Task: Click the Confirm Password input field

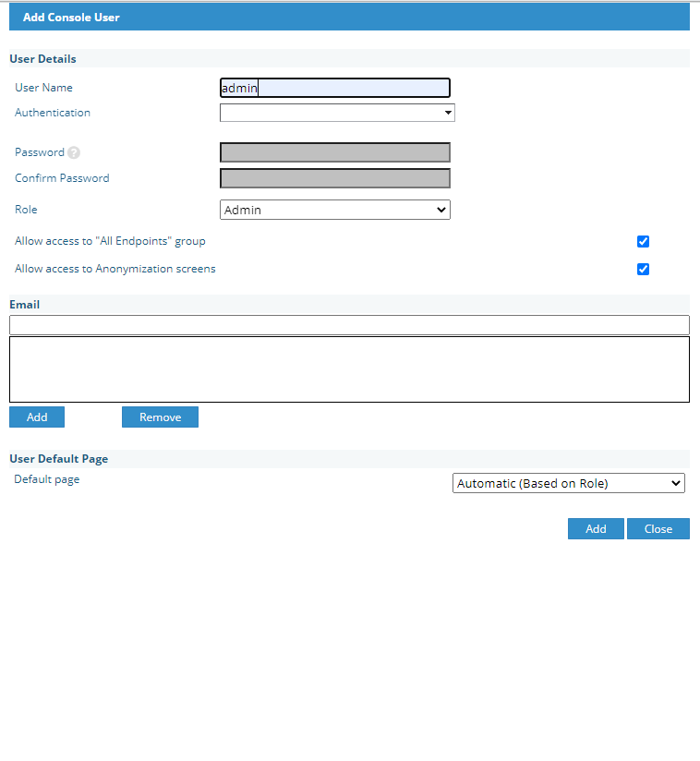Action: click(x=334, y=178)
